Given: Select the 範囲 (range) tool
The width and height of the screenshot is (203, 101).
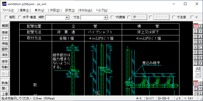Looking at the screenshot, I should (5, 26).
